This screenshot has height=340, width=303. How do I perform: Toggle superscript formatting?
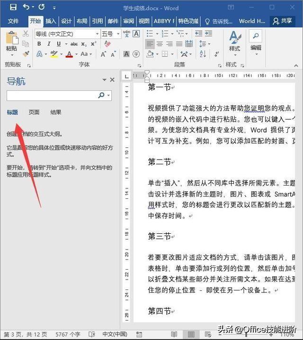click(x=93, y=44)
